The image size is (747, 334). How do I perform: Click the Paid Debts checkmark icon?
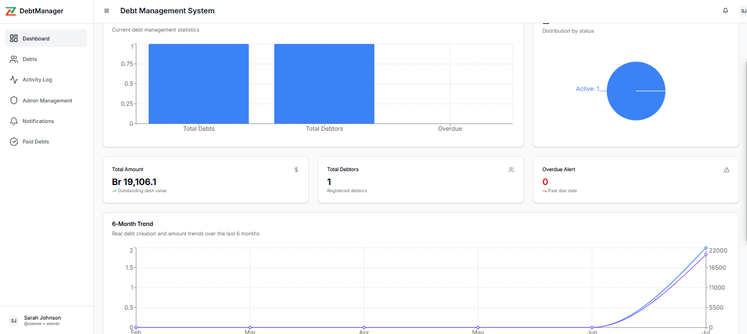[14, 142]
